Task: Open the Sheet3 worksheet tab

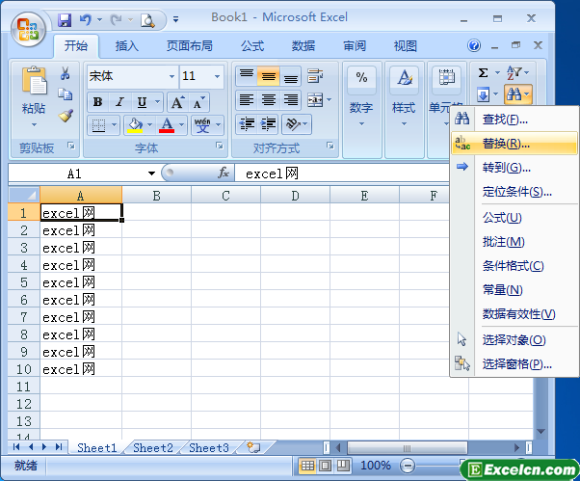Action: point(209,447)
